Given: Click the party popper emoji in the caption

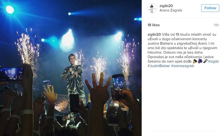Looking at the screenshot, I should tap(195, 61).
